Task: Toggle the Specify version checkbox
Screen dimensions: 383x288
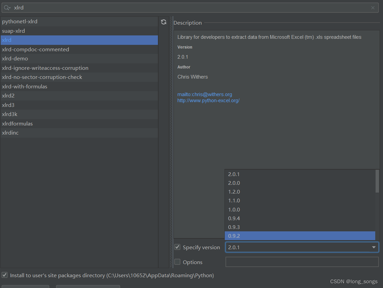Action: (177, 247)
